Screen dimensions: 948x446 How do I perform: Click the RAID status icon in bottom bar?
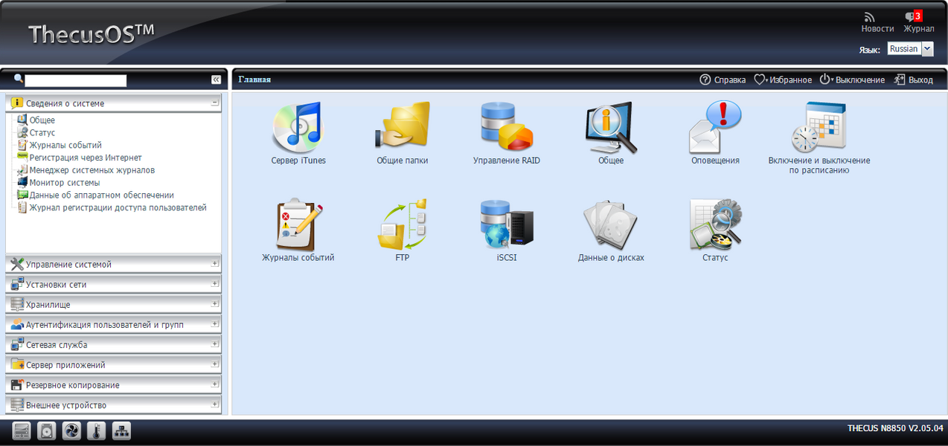tap(22, 430)
